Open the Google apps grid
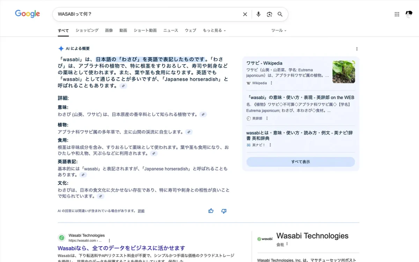Viewport: 419px width, 262px height. pos(397,14)
